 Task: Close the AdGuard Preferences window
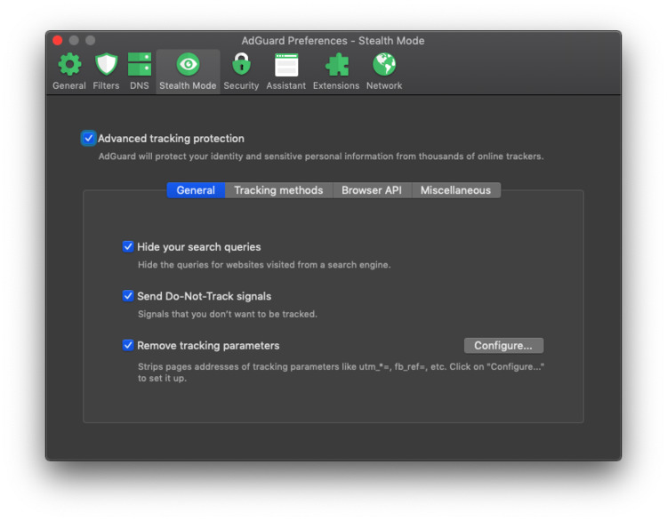(x=58, y=40)
